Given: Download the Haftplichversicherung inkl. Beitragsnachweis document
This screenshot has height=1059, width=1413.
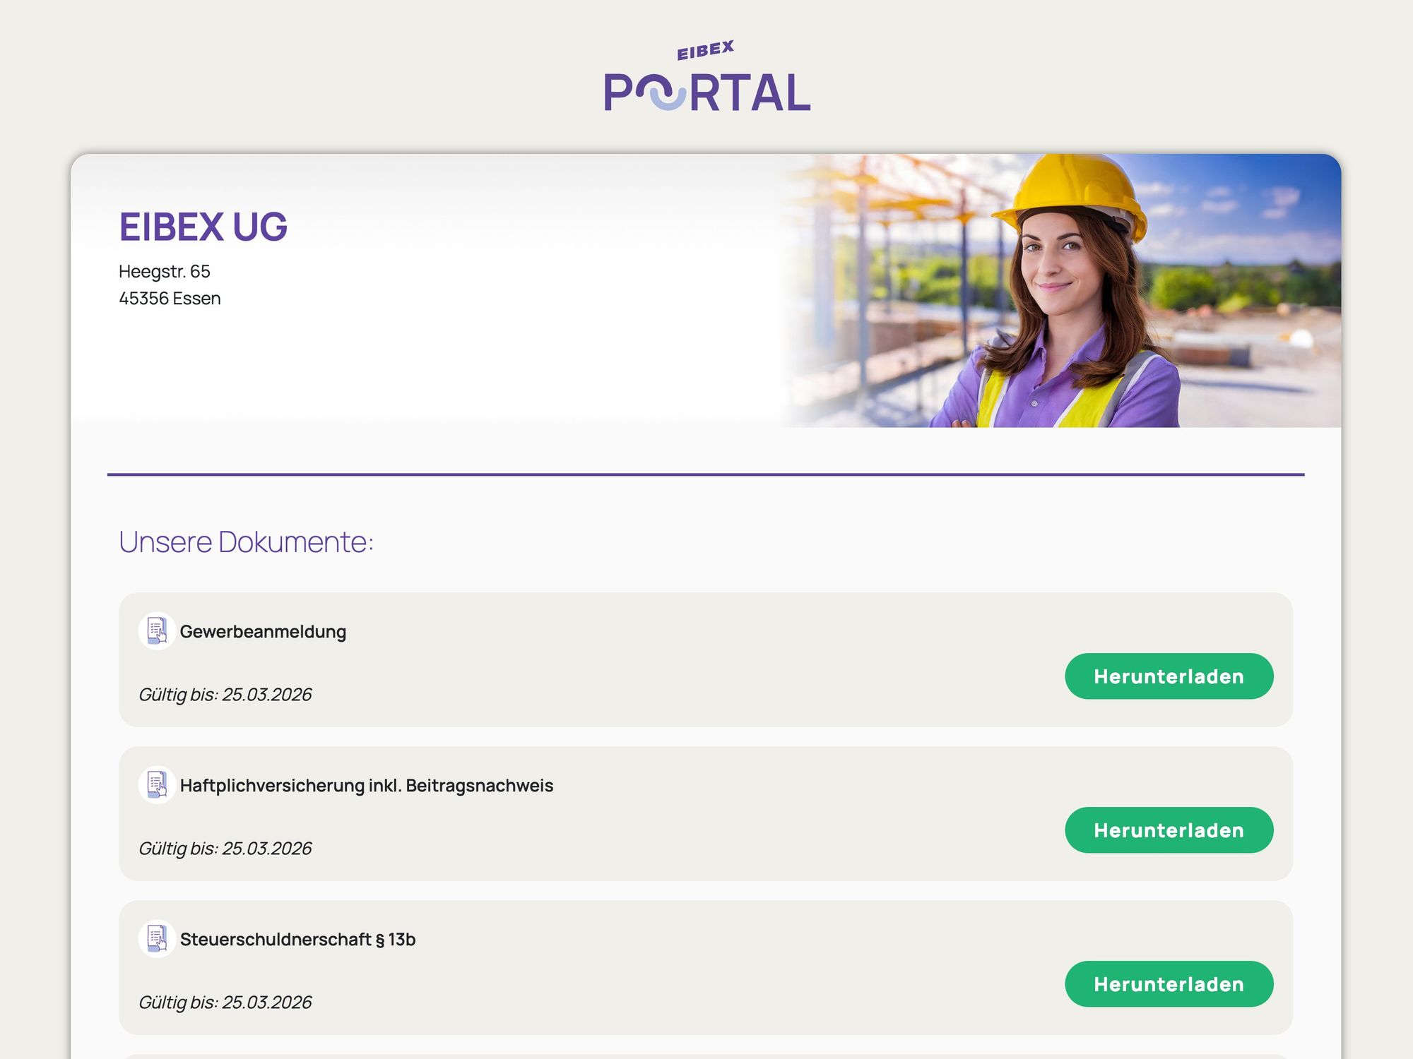Looking at the screenshot, I should coord(1169,830).
